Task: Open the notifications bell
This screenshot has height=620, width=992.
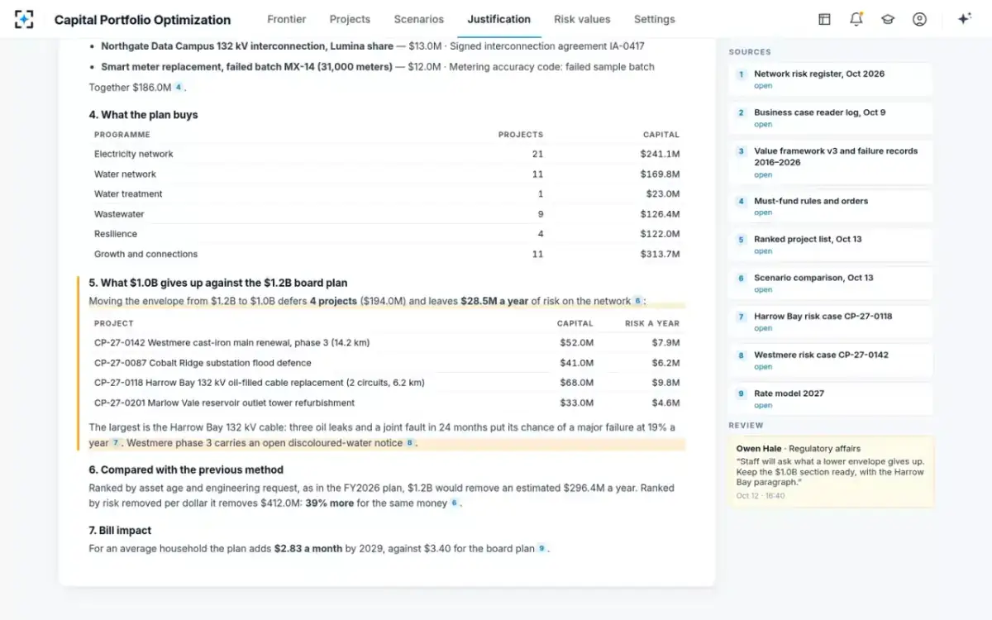Action: tap(856, 19)
